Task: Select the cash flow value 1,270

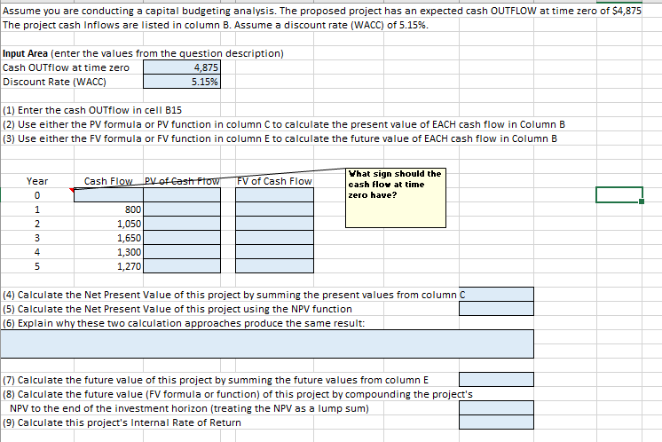Action: pos(108,266)
